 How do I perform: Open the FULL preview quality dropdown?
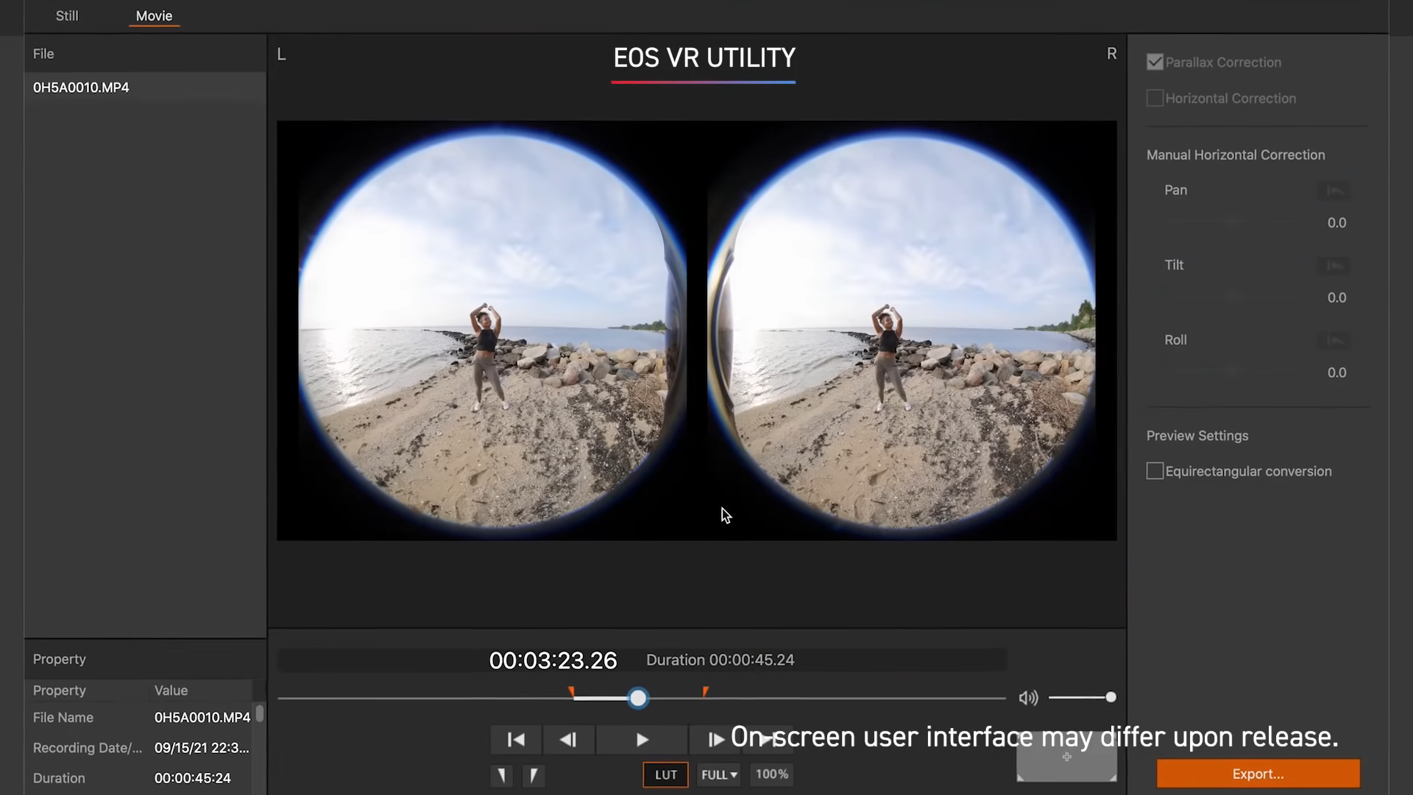click(719, 775)
